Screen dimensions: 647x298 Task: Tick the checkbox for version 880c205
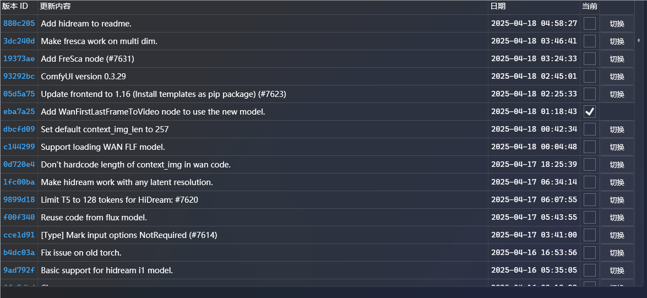tap(589, 24)
